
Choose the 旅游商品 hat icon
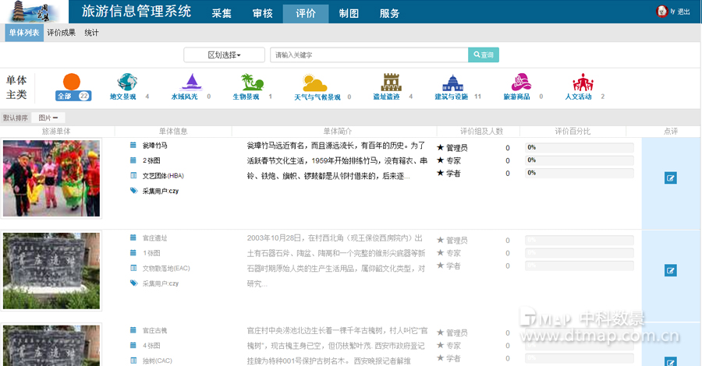tap(520, 83)
